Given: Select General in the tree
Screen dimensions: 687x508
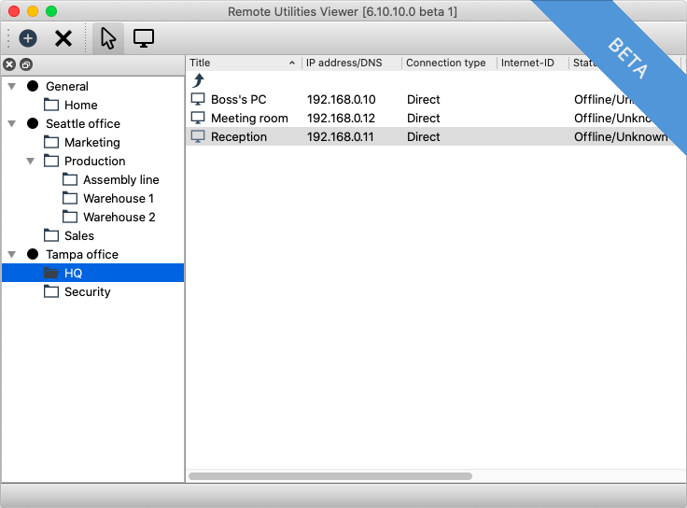Looking at the screenshot, I should [x=67, y=86].
